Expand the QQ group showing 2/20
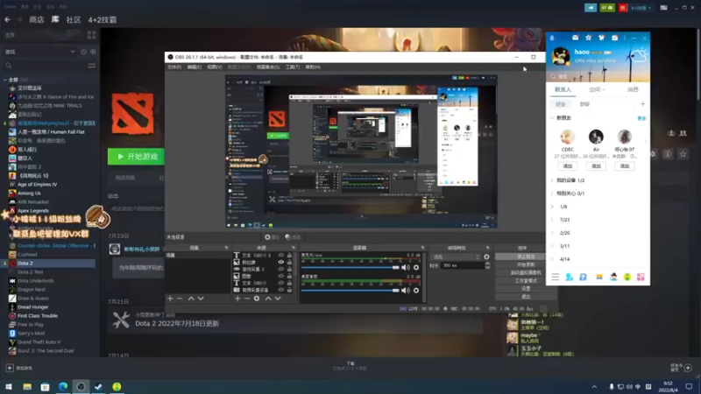The width and height of the screenshot is (701, 394). tap(552, 233)
